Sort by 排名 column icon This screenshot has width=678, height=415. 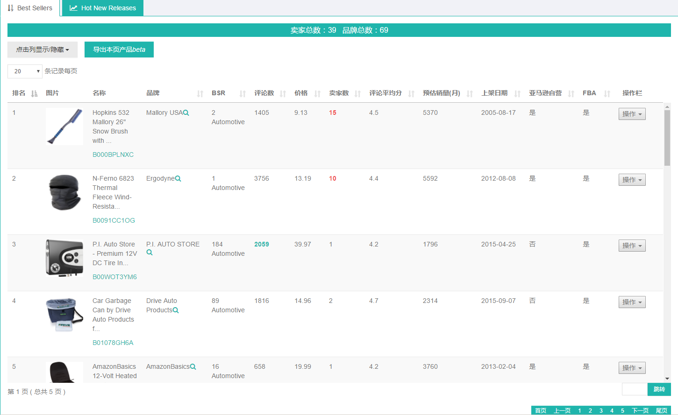[x=34, y=93]
